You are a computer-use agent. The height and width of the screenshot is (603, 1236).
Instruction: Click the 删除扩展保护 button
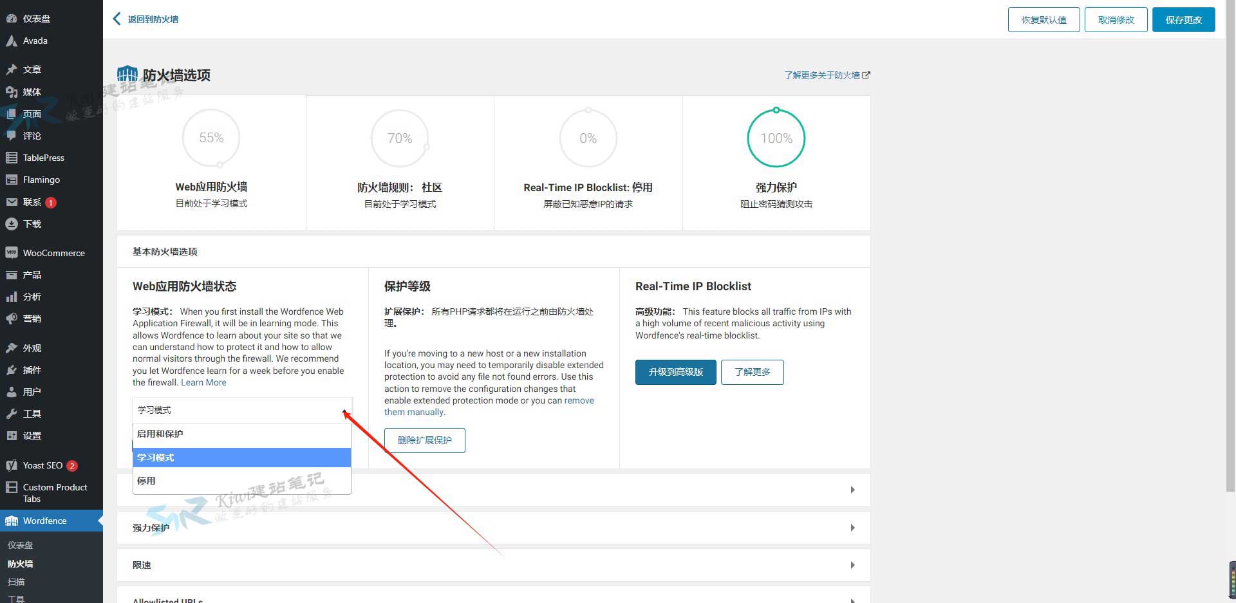[424, 440]
